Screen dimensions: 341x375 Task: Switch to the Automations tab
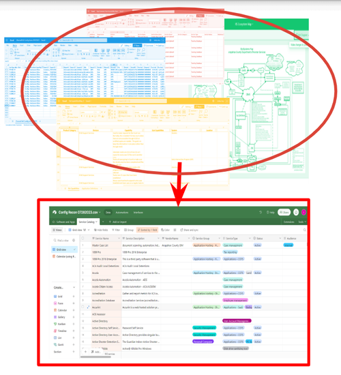(122, 212)
